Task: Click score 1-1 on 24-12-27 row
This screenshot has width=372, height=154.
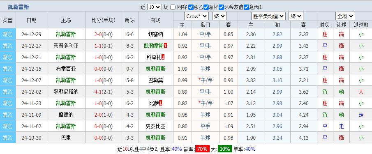Action: 98,46
